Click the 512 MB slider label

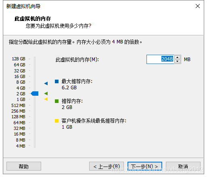tap(18, 105)
